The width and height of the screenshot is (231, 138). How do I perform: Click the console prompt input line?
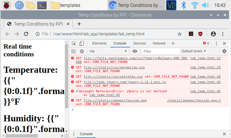(150, 110)
